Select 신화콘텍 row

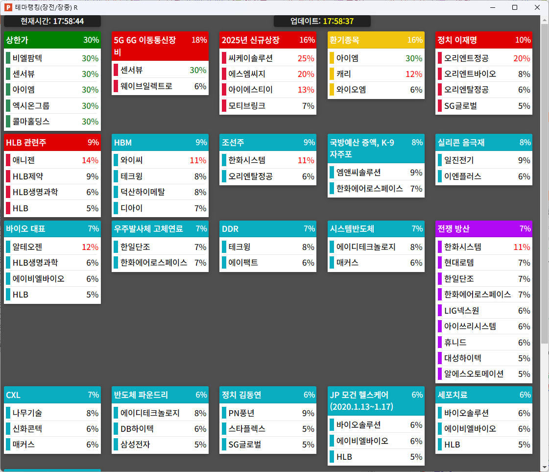52,429
